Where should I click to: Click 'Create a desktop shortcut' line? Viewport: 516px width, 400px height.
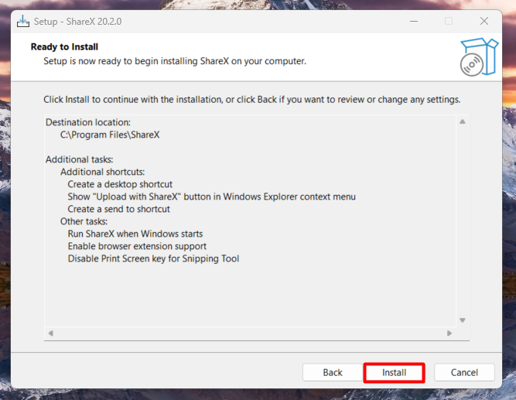click(120, 184)
